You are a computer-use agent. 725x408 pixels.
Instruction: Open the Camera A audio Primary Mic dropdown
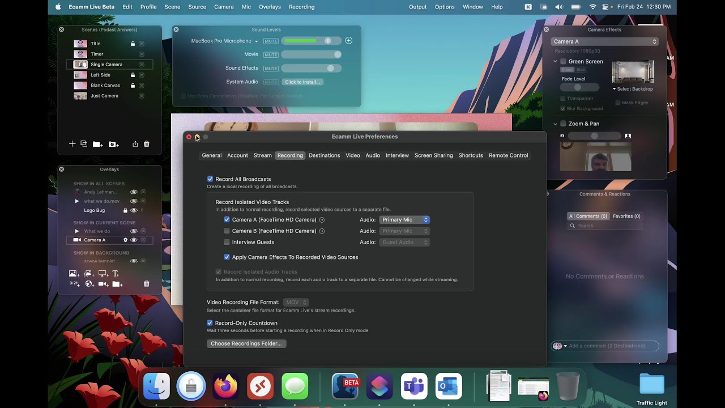(x=404, y=220)
